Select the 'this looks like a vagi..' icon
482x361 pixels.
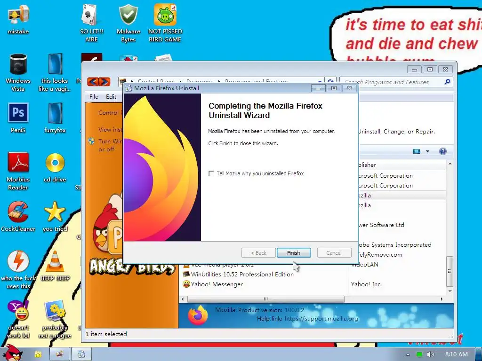(x=55, y=72)
